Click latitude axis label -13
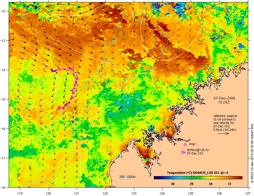Image resolution: width=254 pixels, height=196 pixels. 3,40
